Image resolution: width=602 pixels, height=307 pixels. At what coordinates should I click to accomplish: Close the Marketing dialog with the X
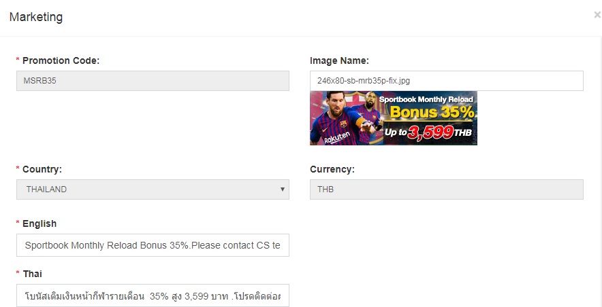point(597,15)
